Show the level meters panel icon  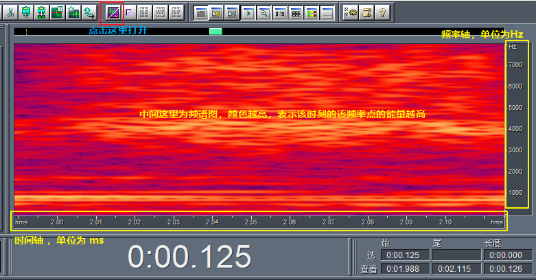click(x=312, y=12)
